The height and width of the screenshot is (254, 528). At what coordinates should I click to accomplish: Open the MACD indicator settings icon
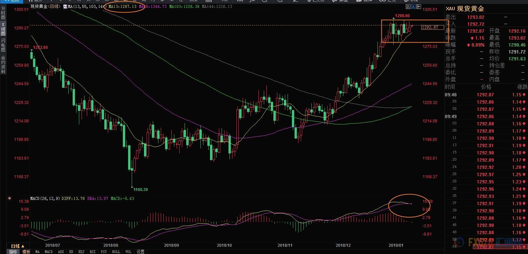point(10,198)
